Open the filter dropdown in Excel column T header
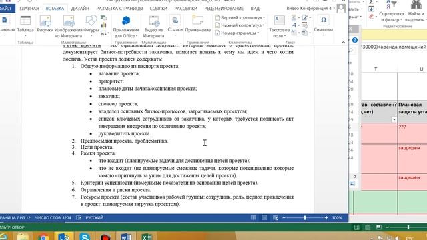Screen dimensions: 427x240 (x=394, y=119)
